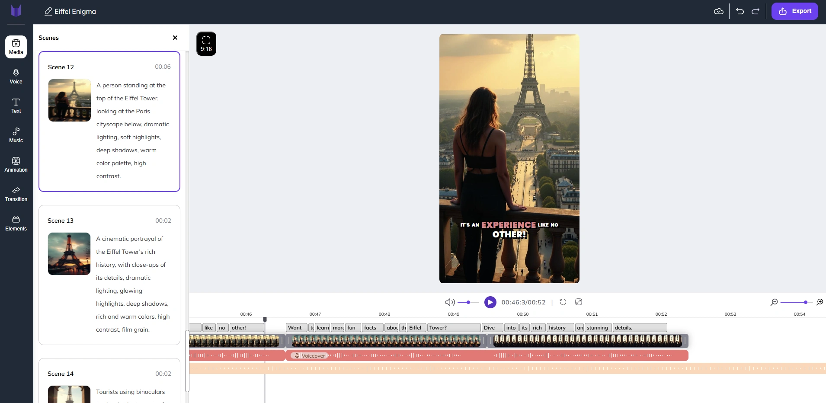The image size is (826, 403).
Task: Select the 'details.' caption chip
Action: (640, 328)
